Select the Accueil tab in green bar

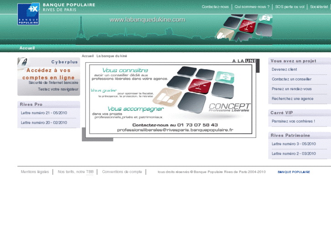(x=27, y=48)
